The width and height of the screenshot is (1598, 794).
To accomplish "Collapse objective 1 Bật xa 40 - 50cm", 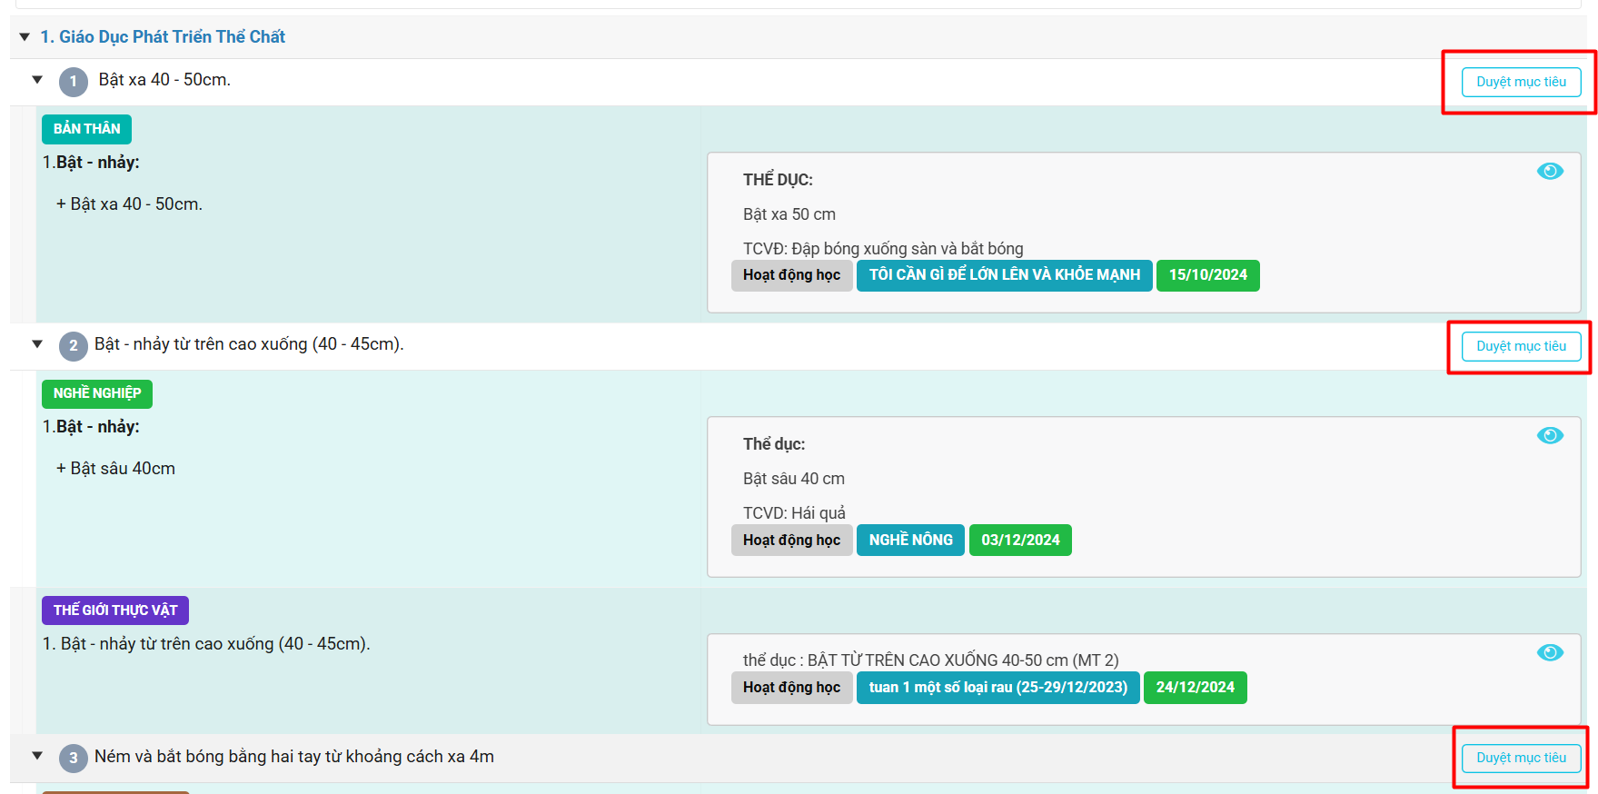I will [37, 80].
